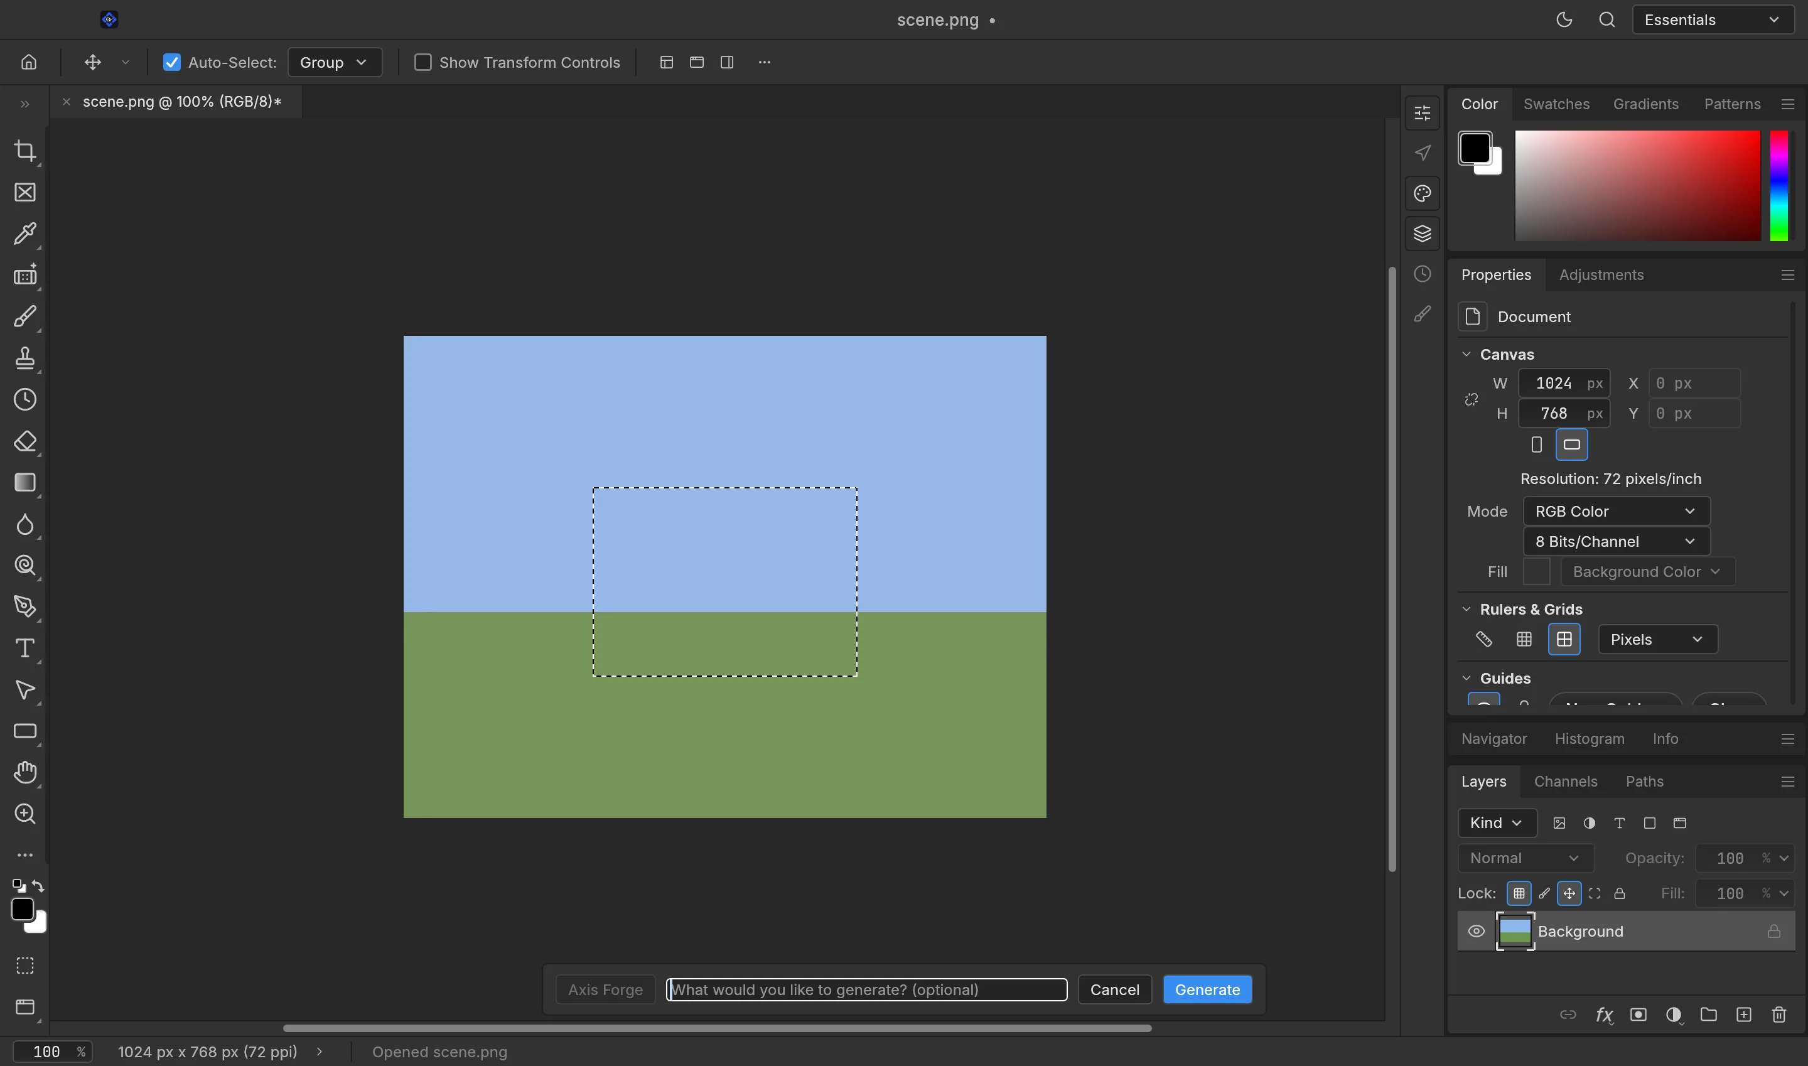
Task: Delete layer with the trash icon
Action: [1778, 1015]
